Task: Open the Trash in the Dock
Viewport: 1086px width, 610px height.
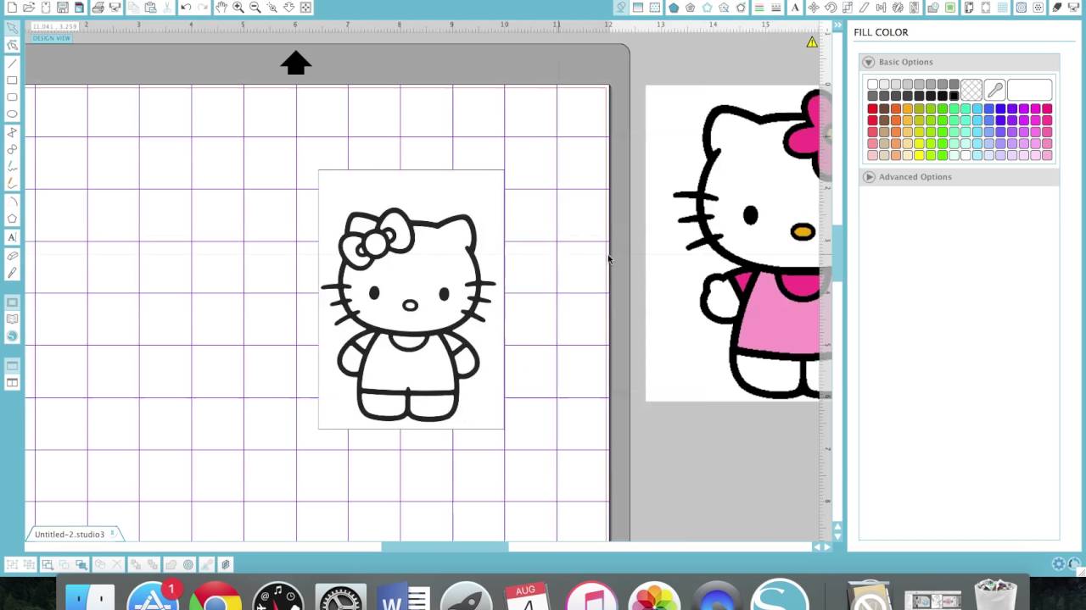Action: (x=995, y=595)
